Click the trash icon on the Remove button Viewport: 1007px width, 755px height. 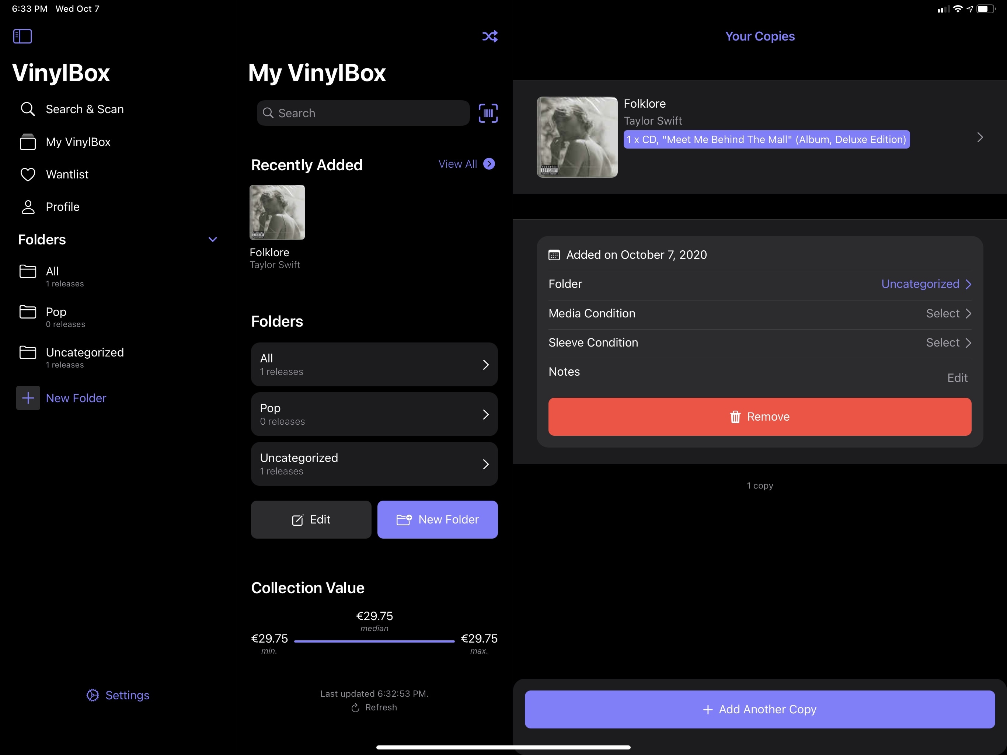735,417
